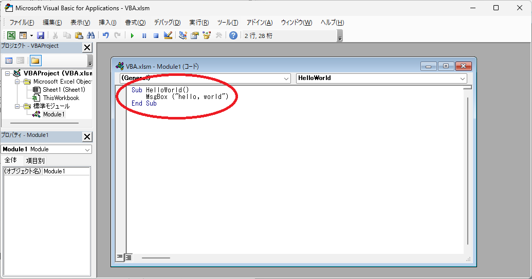
Task: Open the Project Explorer toolbar icon
Action: (x=183, y=35)
